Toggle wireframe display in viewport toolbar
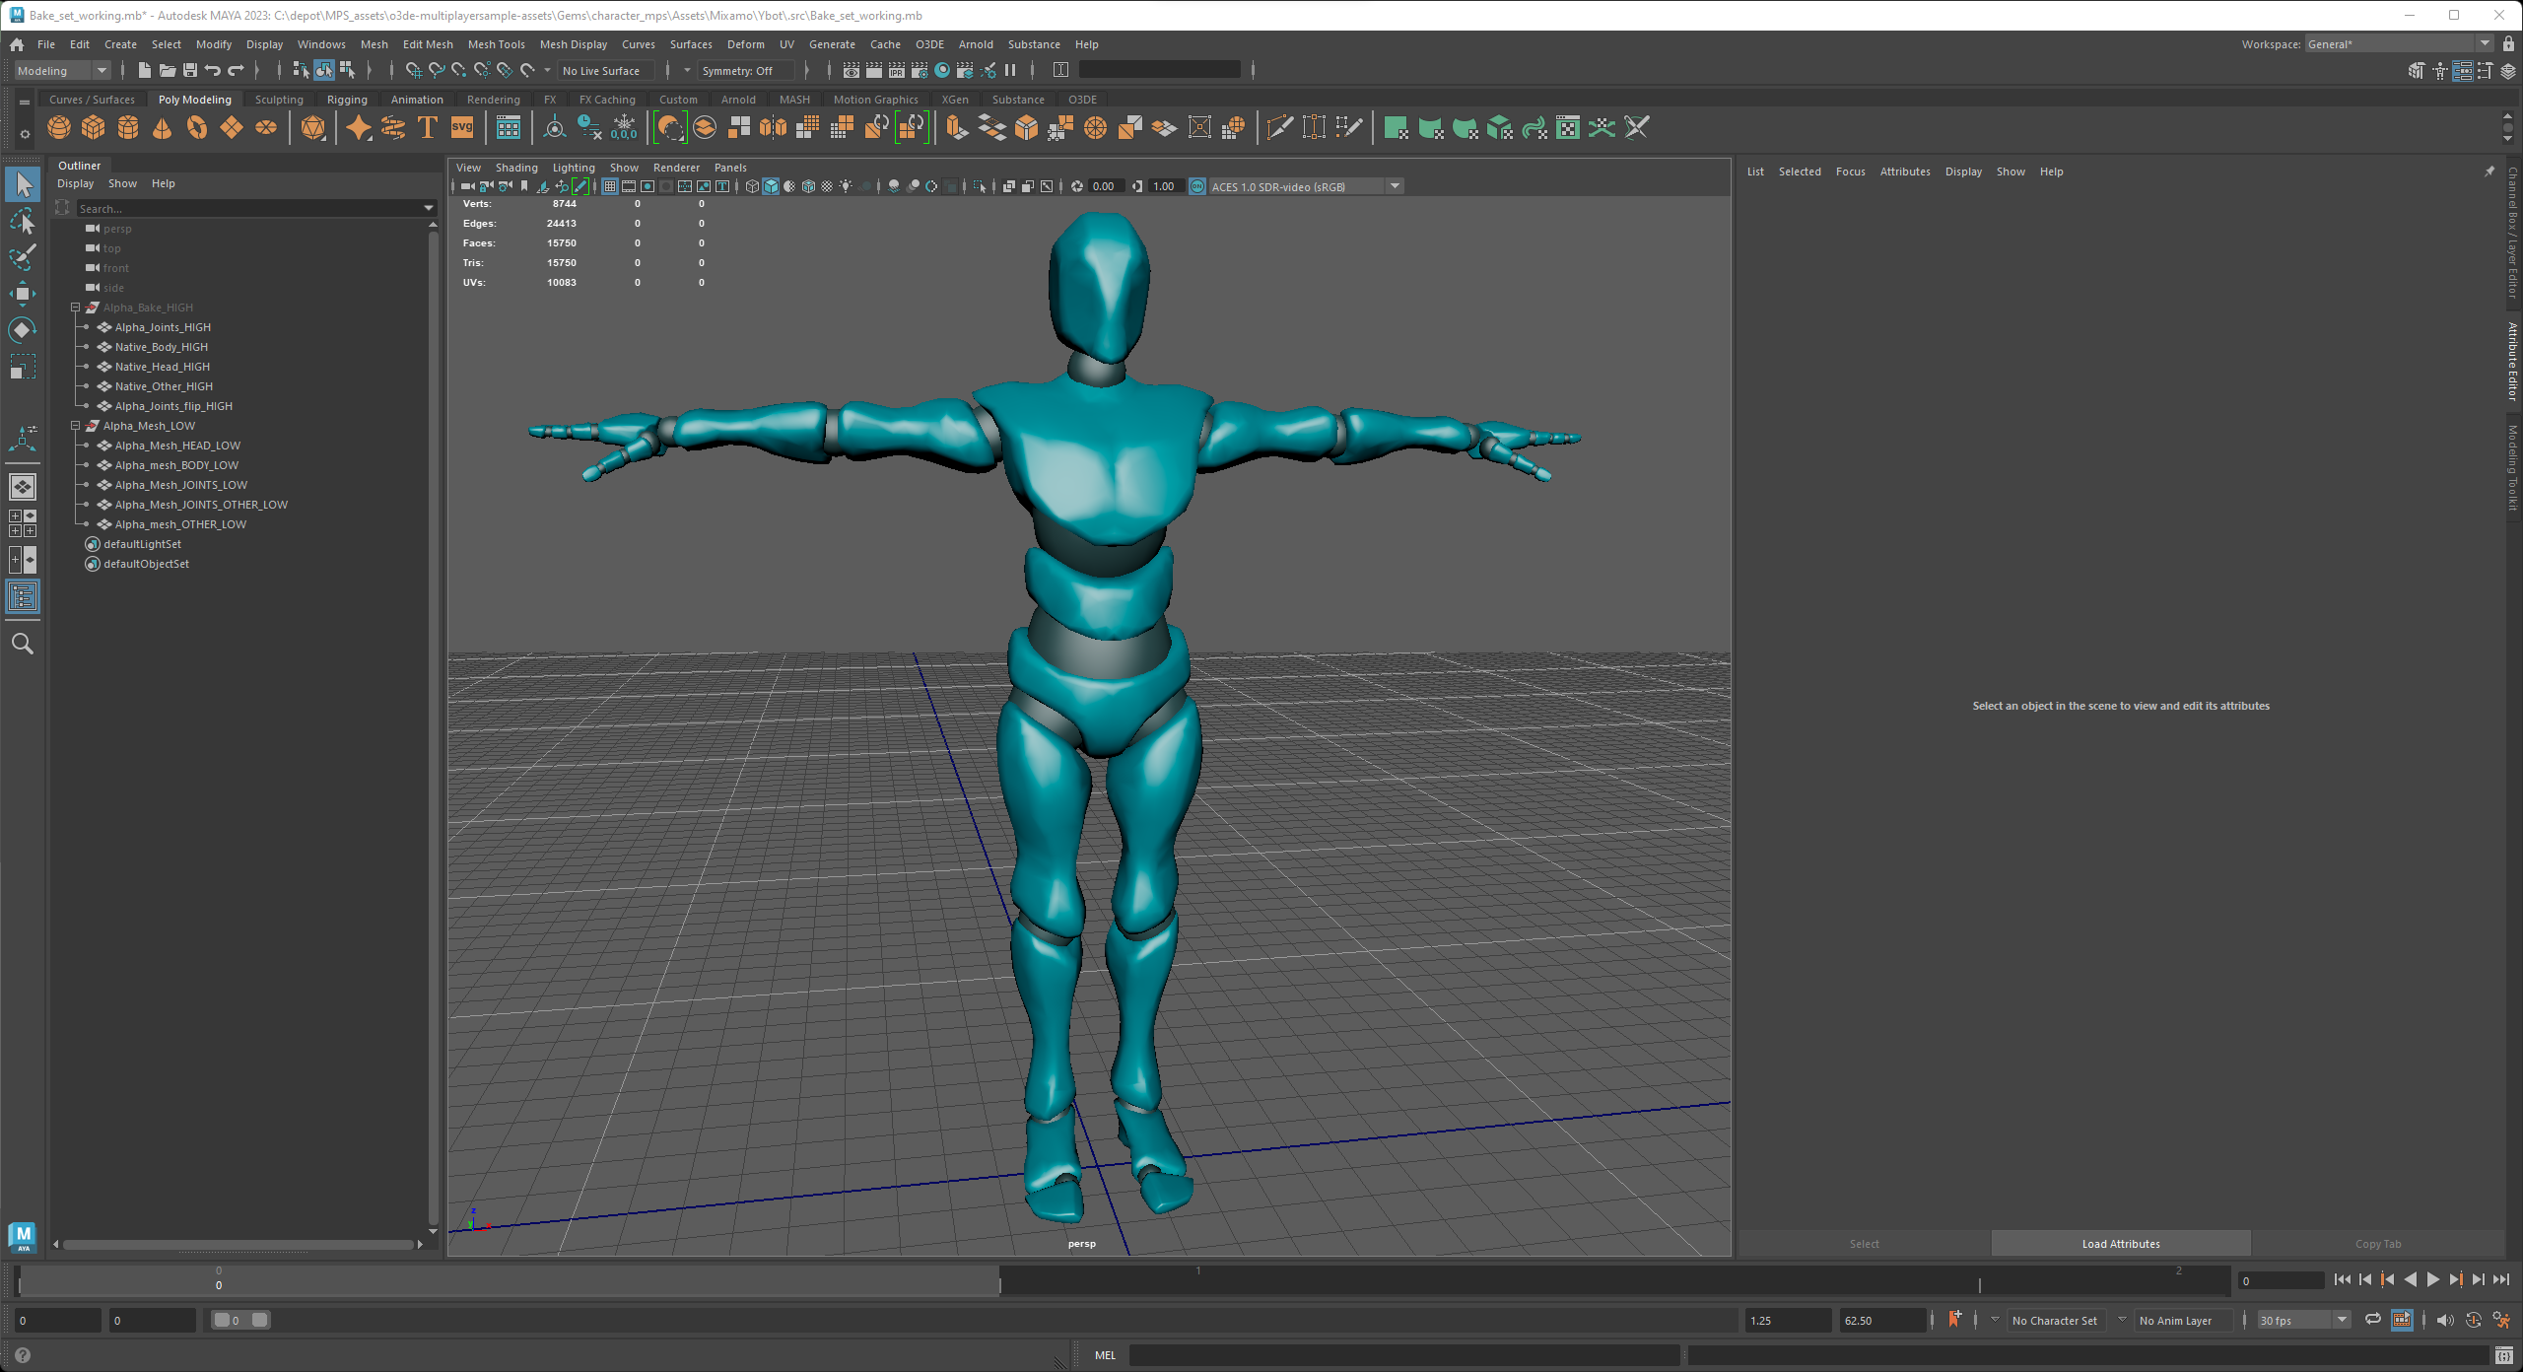2523x1372 pixels. [x=752, y=186]
